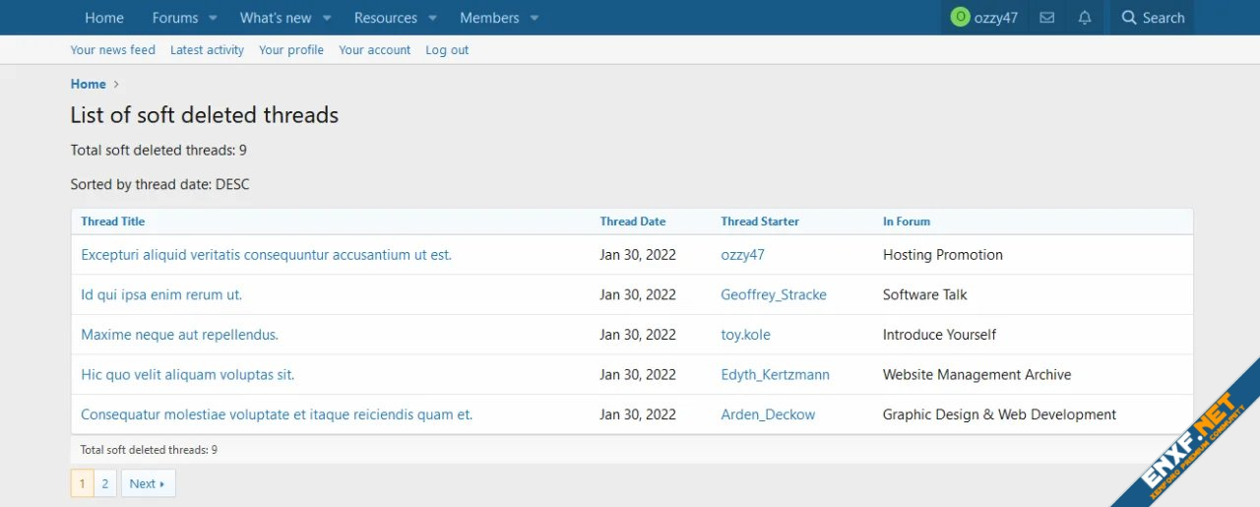Click the Search magnifier button
This screenshot has height=507, width=1260.
(x=1152, y=18)
